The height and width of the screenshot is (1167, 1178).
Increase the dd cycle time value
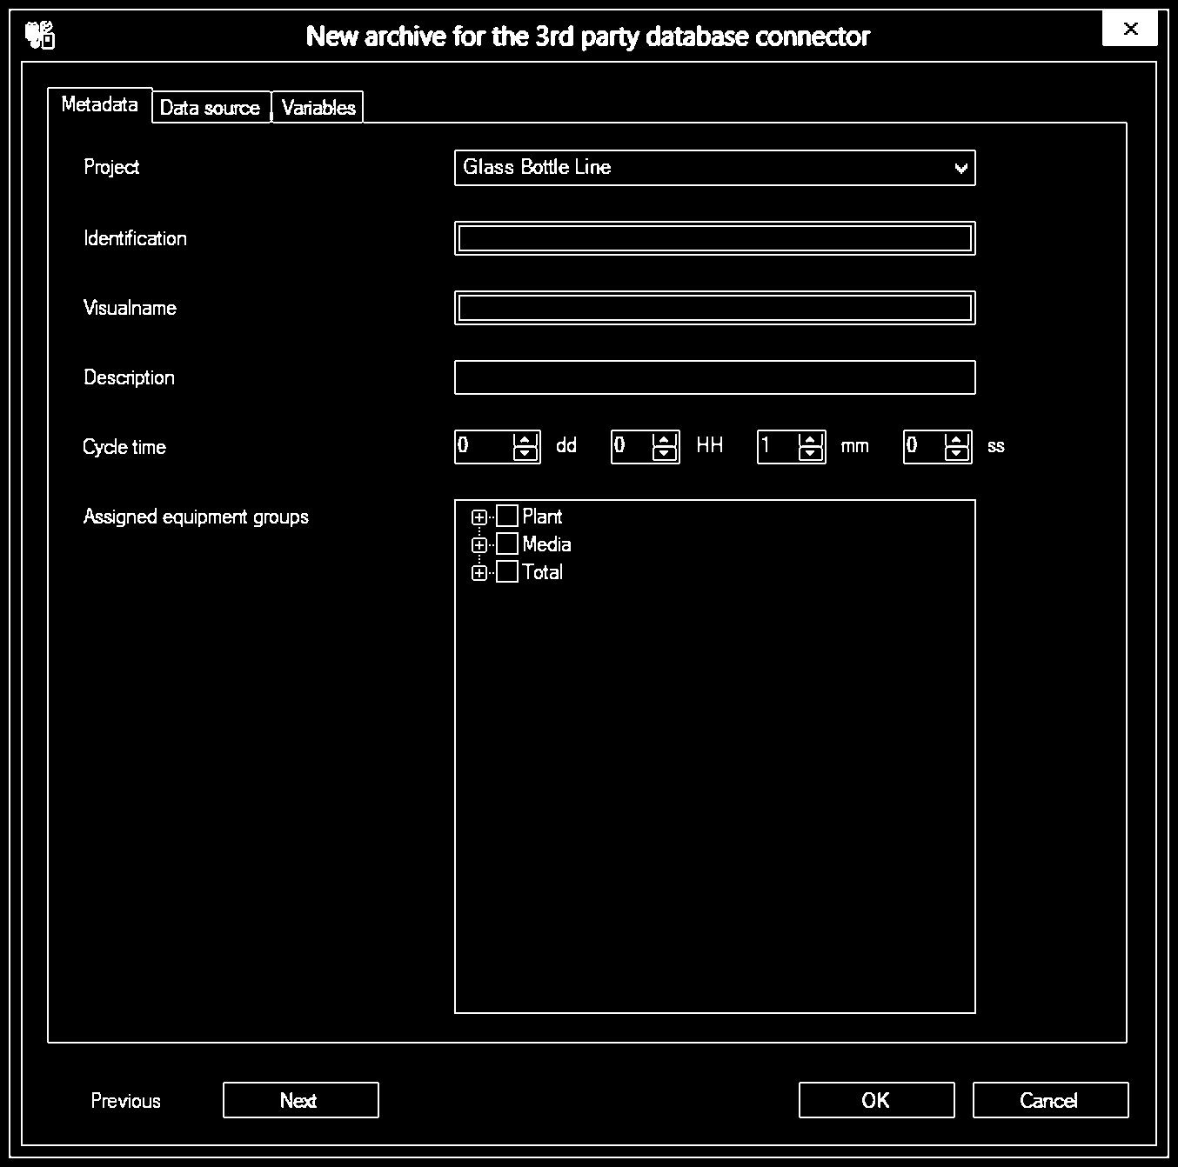(525, 440)
